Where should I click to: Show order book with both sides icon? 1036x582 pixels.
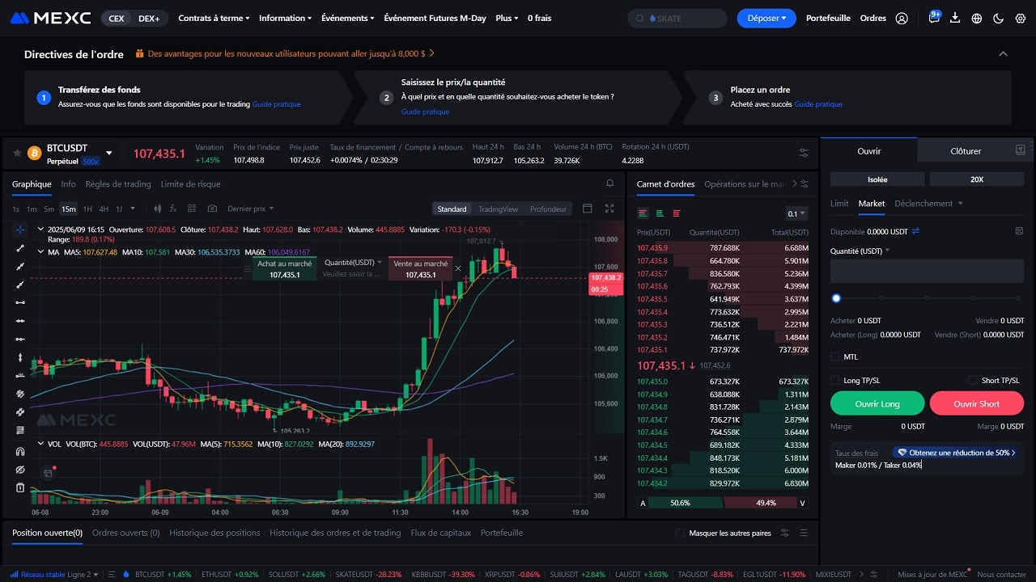(x=643, y=213)
